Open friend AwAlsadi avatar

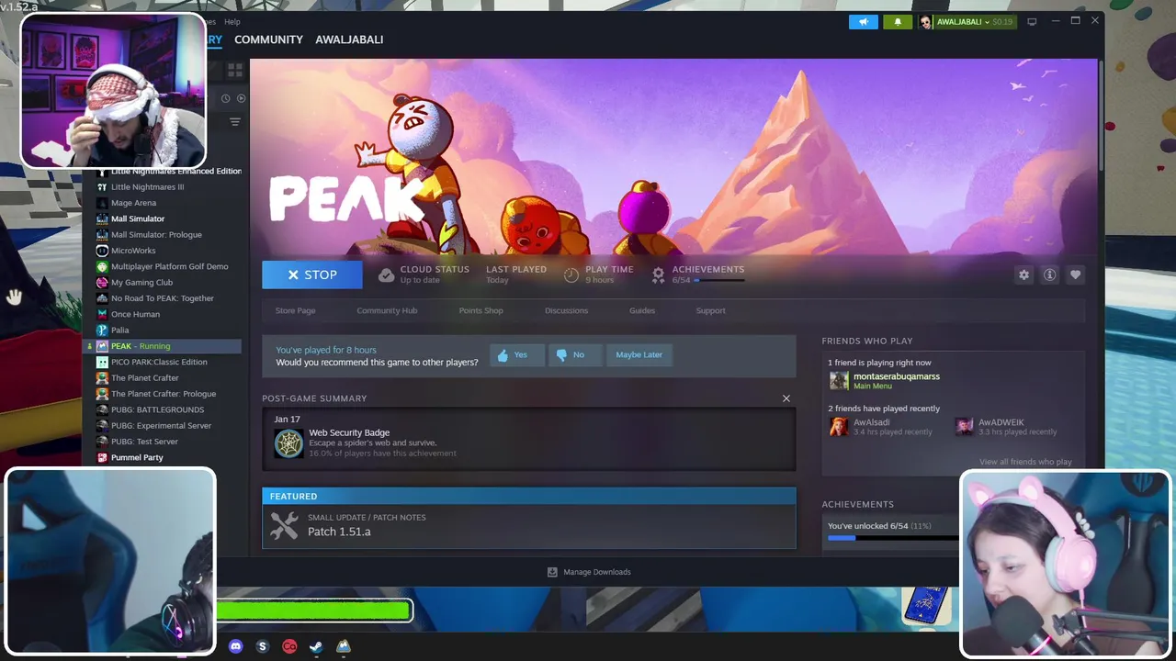pos(839,427)
